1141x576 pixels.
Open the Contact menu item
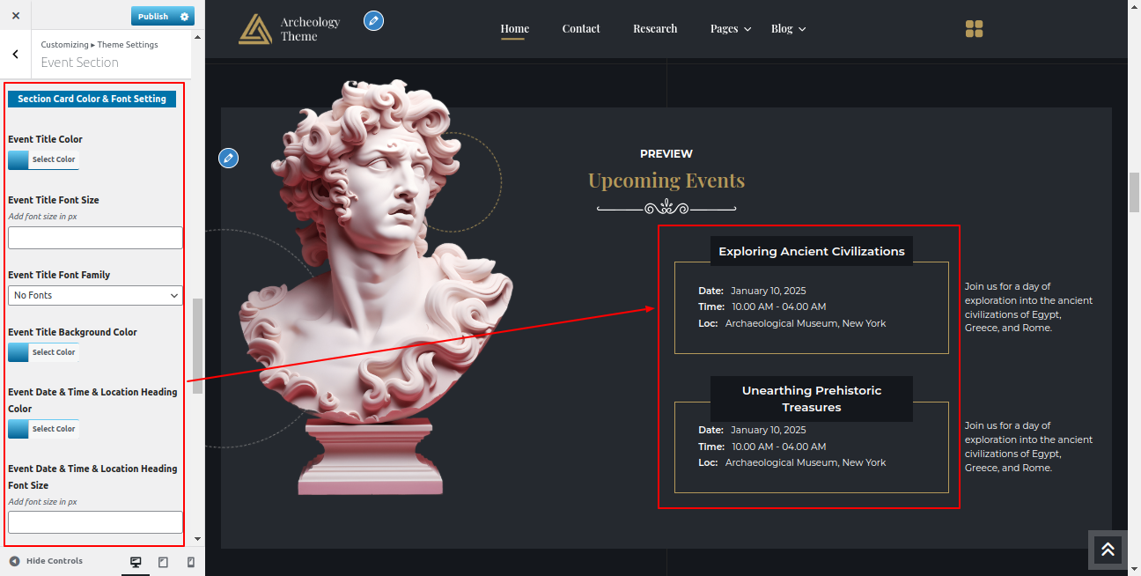581,29
